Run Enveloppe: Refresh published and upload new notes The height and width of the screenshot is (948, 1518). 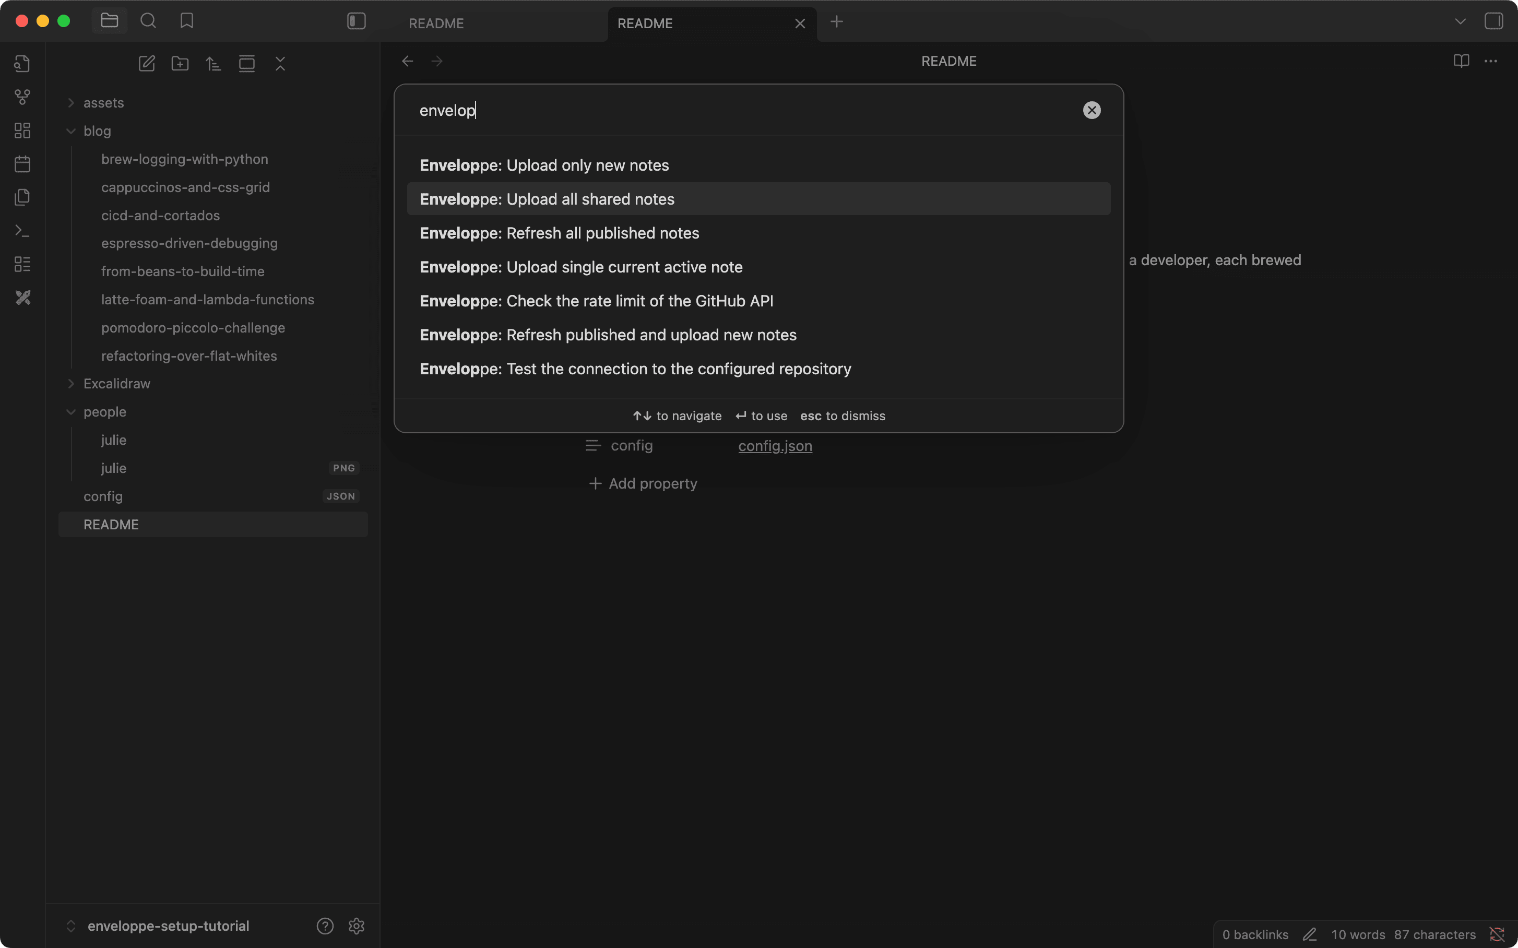[x=758, y=335]
